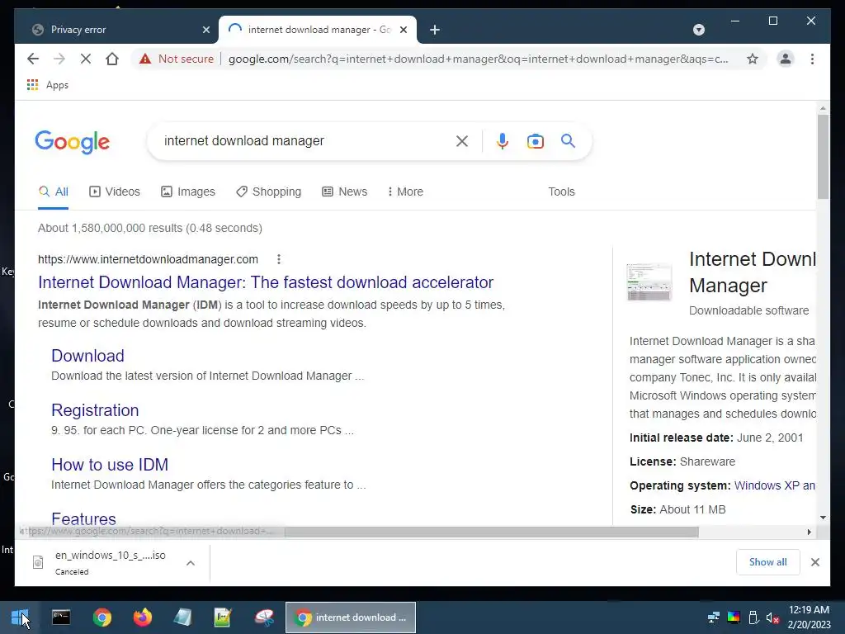Open the Chrome profile avatar

pyautogui.click(x=786, y=59)
